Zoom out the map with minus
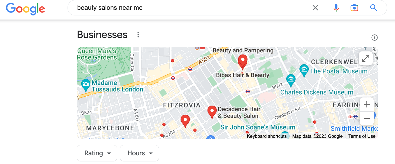 tap(367, 119)
